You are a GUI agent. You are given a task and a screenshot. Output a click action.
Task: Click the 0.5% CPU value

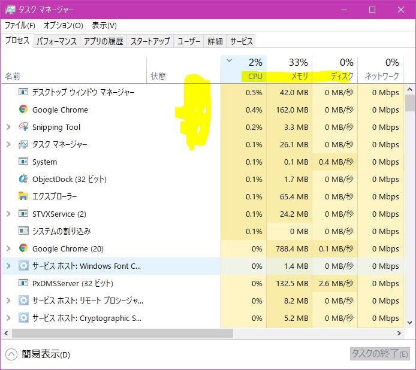pyautogui.click(x=254, y=92)
